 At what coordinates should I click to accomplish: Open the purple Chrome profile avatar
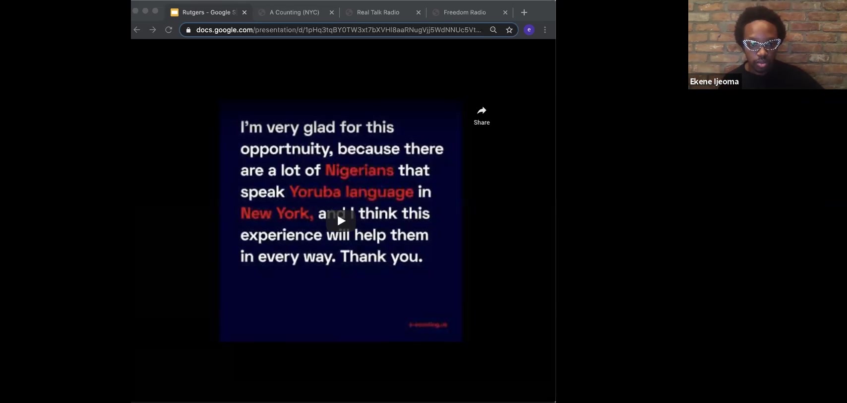pyautogui.click(x=529, y=30)
